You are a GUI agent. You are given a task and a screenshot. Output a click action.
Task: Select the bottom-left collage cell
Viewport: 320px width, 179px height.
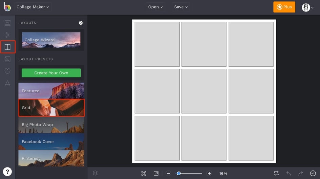click(x=157, y=138)
